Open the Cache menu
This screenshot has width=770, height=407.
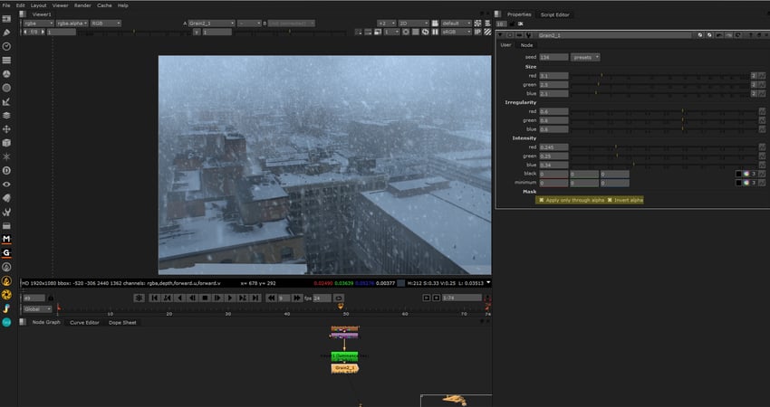(x=104, y=5)
